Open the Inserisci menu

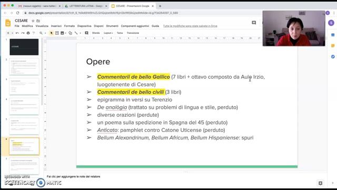pyautogui.click(x=56, y=26)
